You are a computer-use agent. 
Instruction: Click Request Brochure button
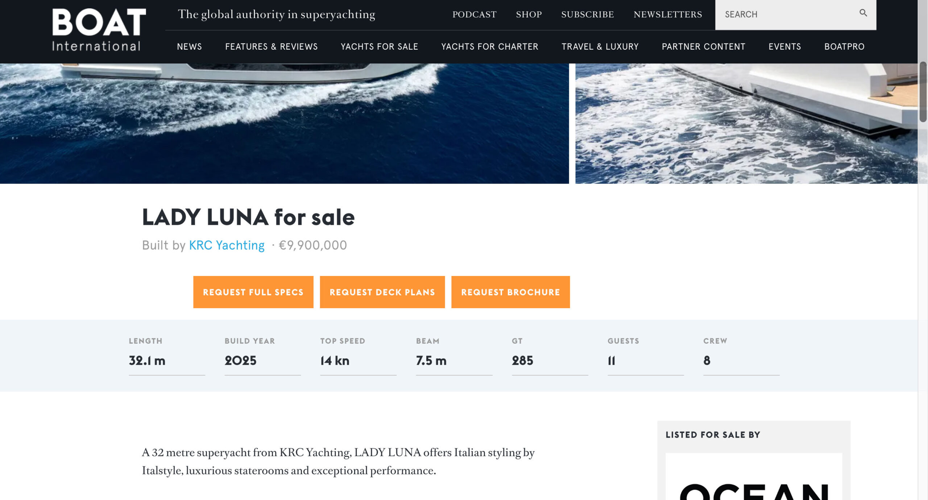[x=510, y=292]
